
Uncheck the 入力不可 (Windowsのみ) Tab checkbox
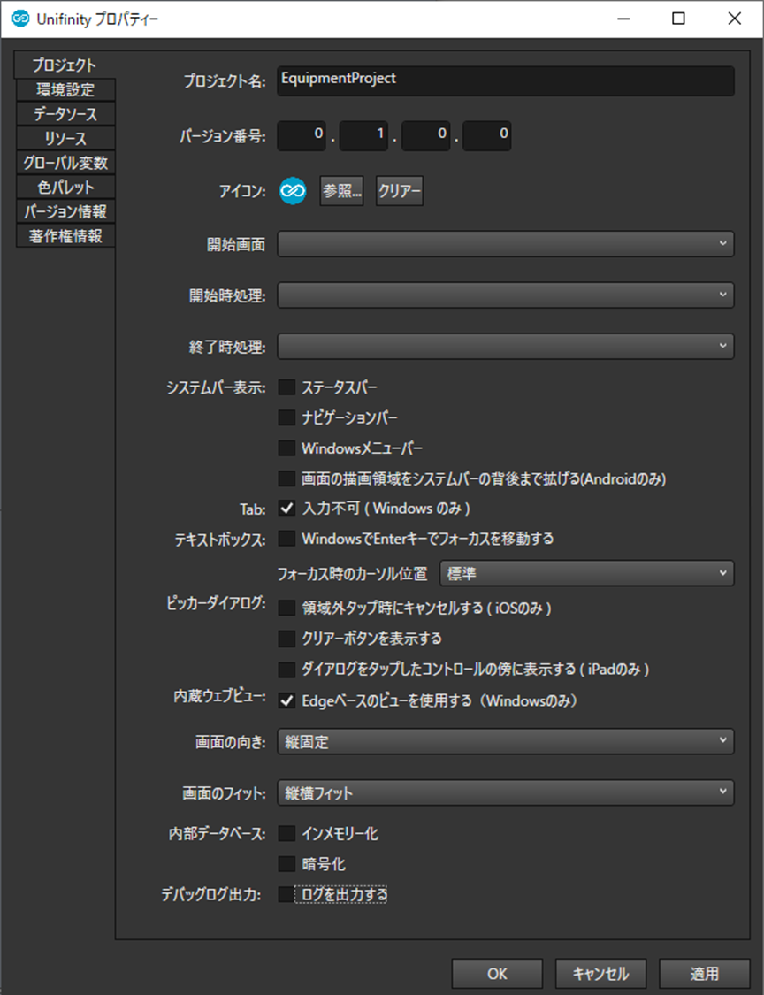coord(286,508)
